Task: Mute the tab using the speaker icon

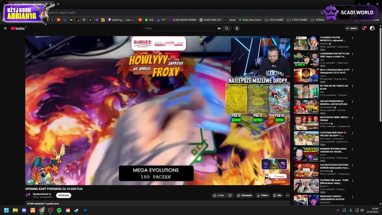Action: (x=46, y=4)
